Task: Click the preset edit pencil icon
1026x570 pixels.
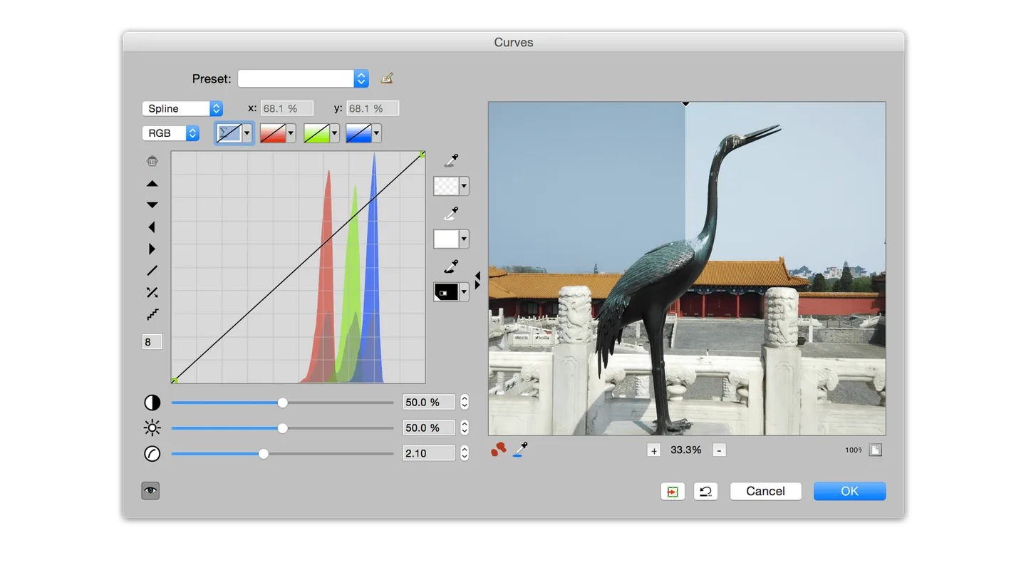Action: (387, 78)
